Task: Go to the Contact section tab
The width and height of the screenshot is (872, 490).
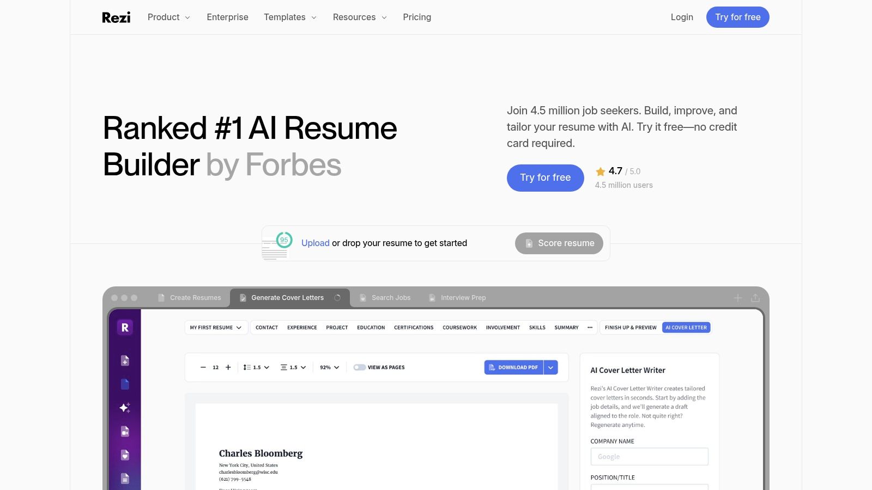Action: coord(267,328)
